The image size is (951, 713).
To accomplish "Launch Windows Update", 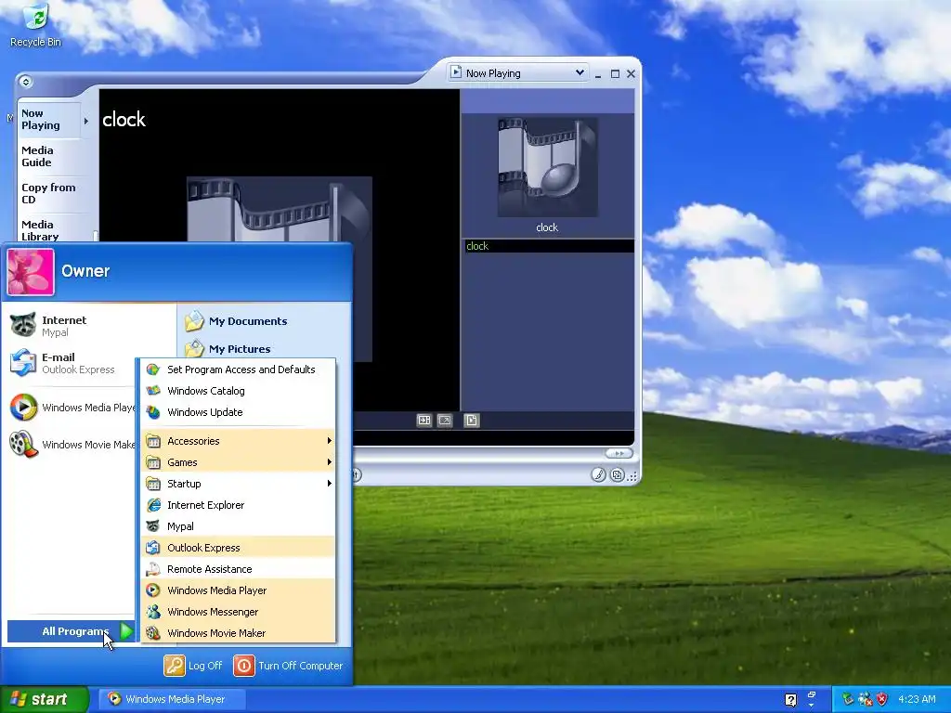I will point(238,412).
